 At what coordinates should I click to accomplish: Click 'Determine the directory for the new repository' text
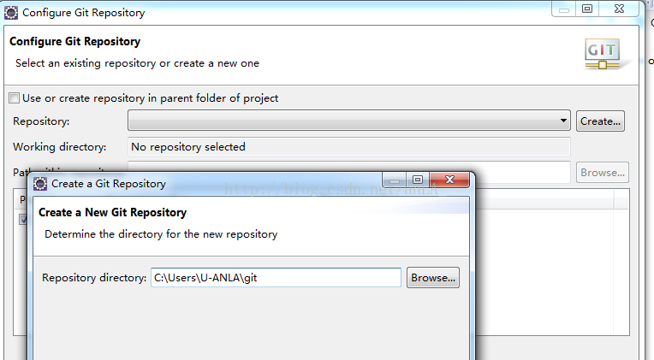click(x=161, y=234)
